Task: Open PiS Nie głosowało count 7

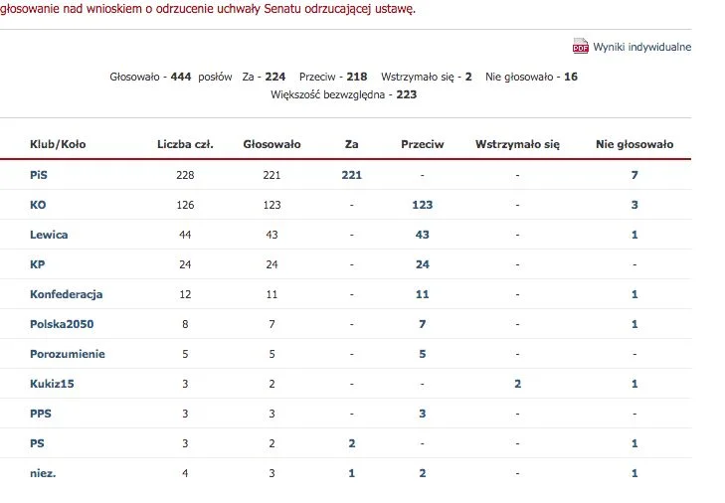Action: click(634, 175)
